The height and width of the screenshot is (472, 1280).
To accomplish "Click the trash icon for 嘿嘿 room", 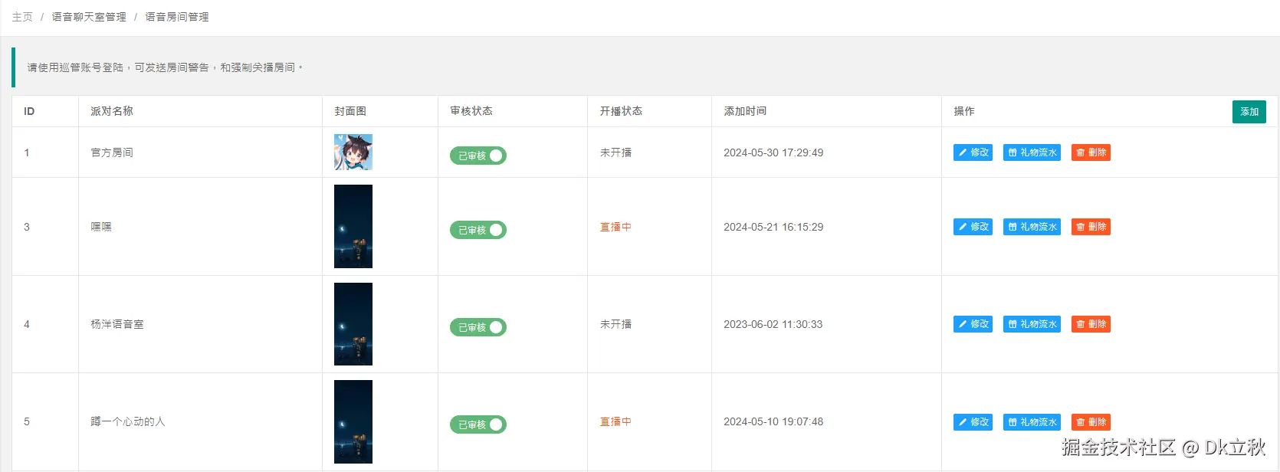I will click(x=1081, y=227).
